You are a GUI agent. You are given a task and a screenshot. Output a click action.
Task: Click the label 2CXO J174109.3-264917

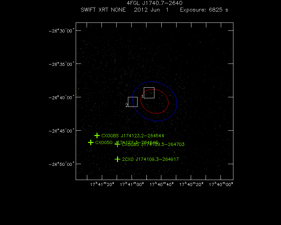pos(150,159)
